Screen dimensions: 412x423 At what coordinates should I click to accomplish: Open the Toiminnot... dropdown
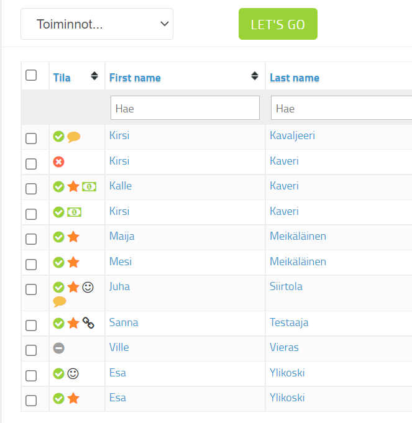pos(97,24)
